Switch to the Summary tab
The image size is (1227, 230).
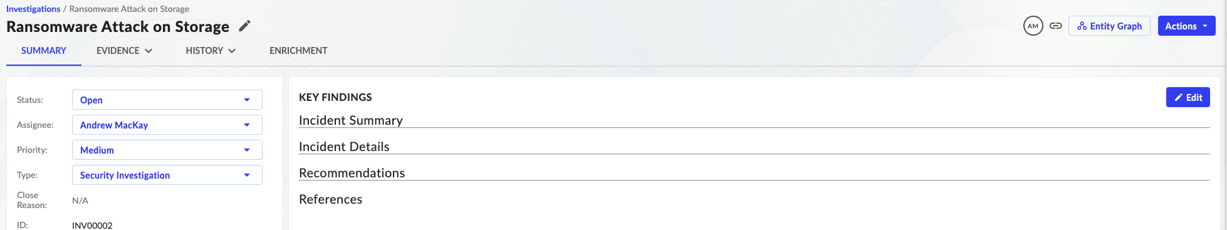(44, 51)
